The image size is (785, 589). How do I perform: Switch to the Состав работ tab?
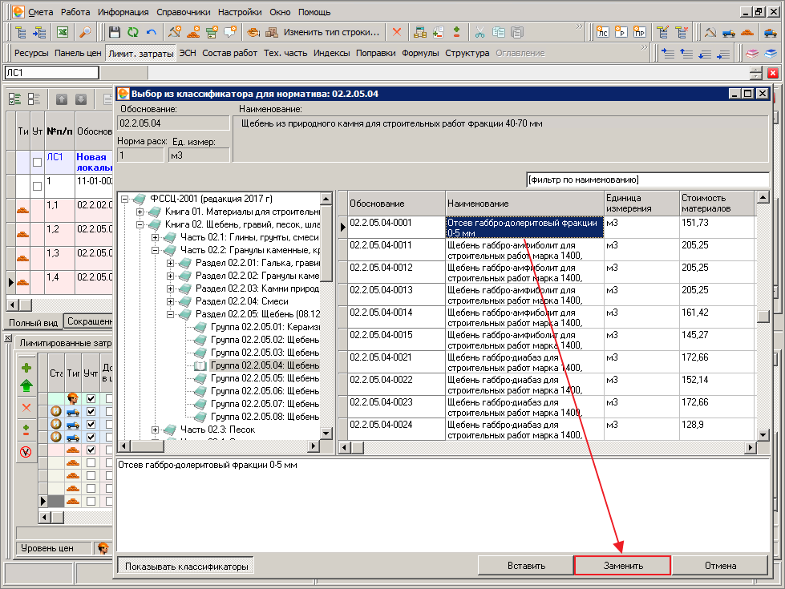point(230,53)
